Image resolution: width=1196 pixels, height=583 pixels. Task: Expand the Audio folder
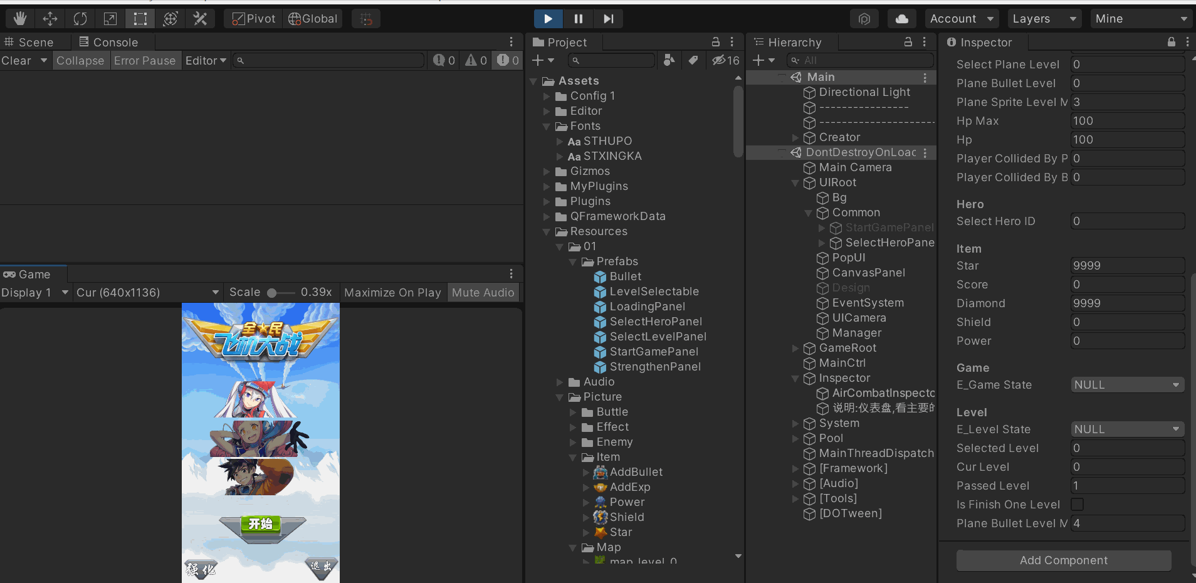point(560,382)
